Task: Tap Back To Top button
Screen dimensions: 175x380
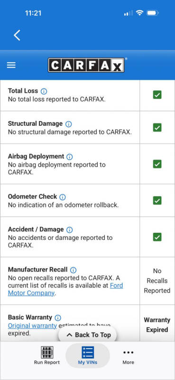Action: (x=88, y=335)
